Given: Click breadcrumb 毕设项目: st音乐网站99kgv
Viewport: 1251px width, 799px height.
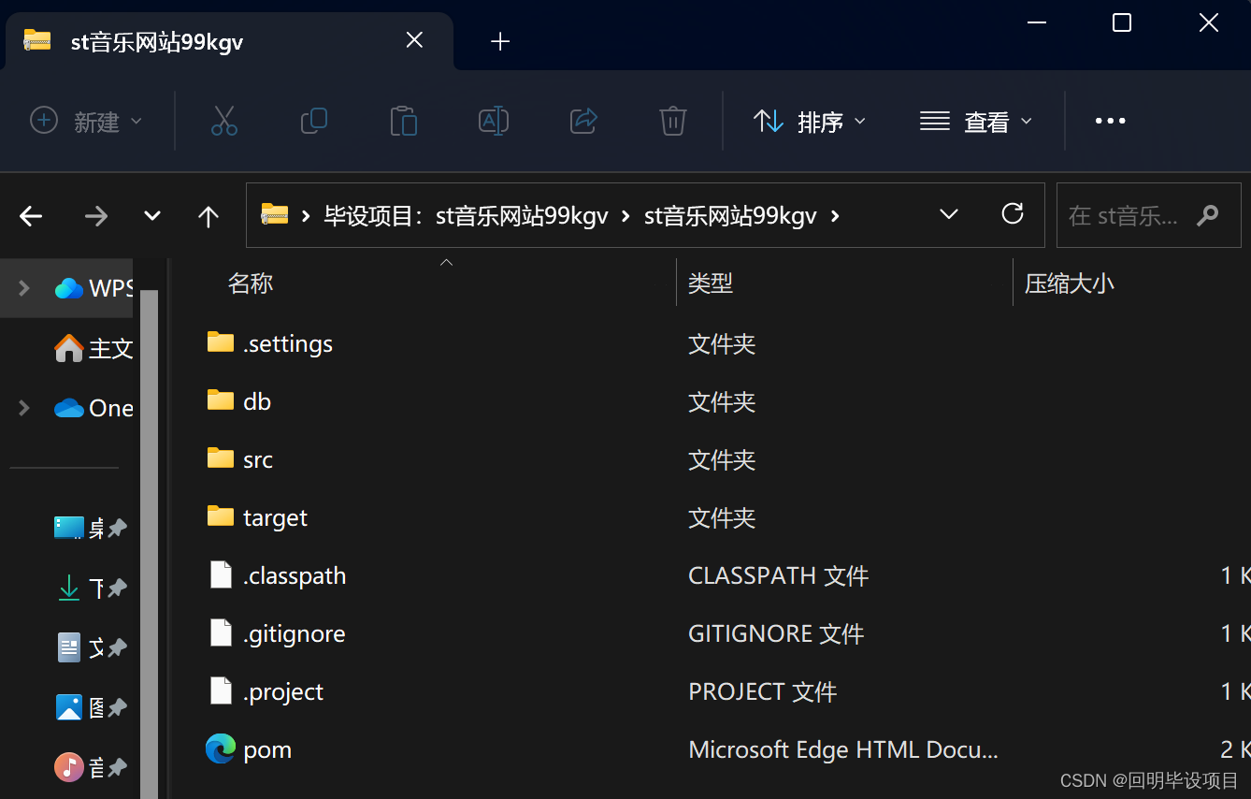Looking at the screenshot, I should coord(466,216).
